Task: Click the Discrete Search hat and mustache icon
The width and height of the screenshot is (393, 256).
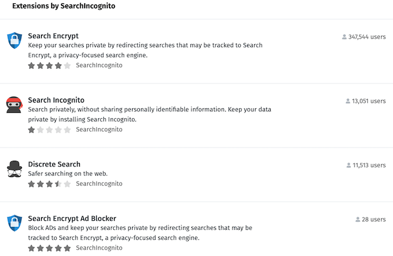Action: (14, 169)
